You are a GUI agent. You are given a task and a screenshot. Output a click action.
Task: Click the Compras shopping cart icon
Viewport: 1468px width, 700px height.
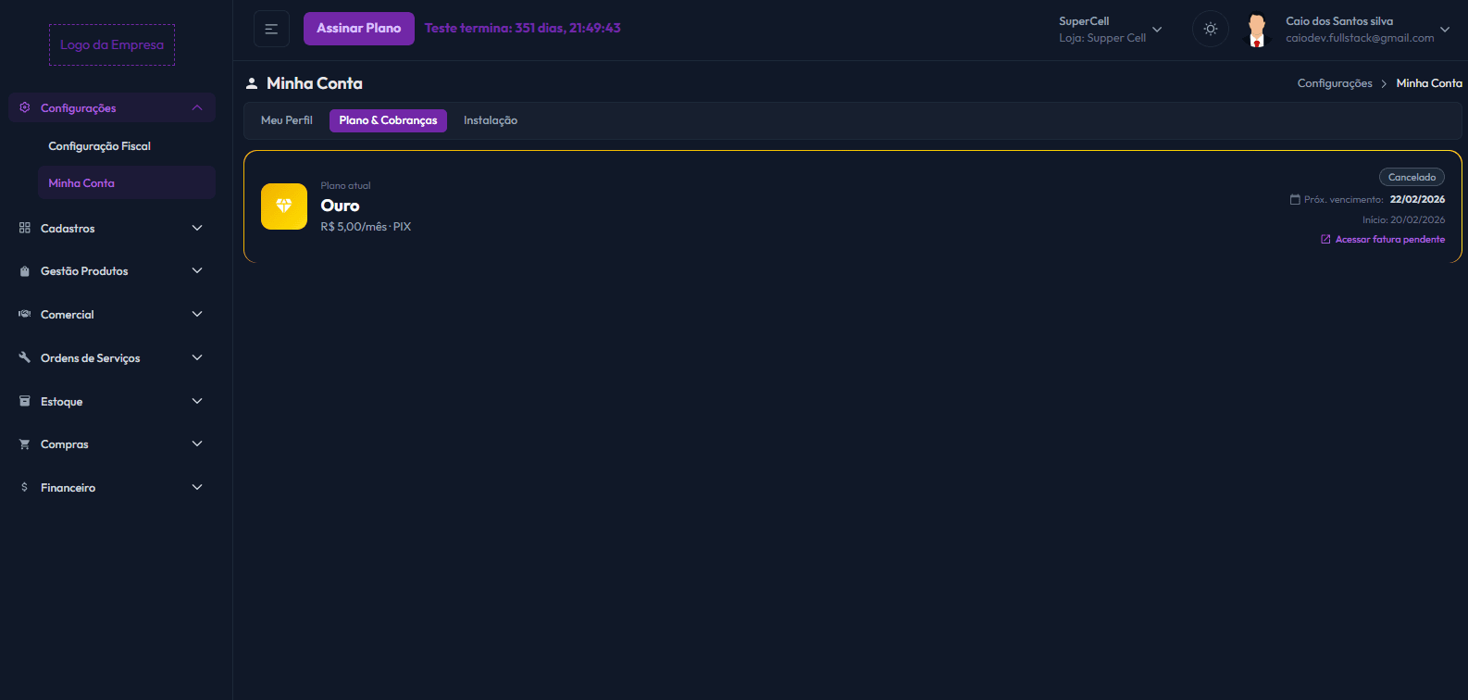[x=25, y=444]
